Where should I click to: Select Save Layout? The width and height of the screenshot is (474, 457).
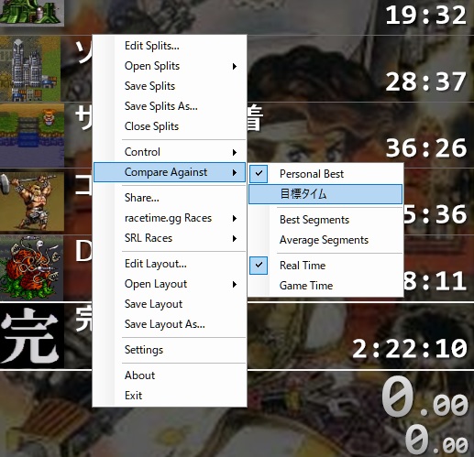(x=170, y=304)
